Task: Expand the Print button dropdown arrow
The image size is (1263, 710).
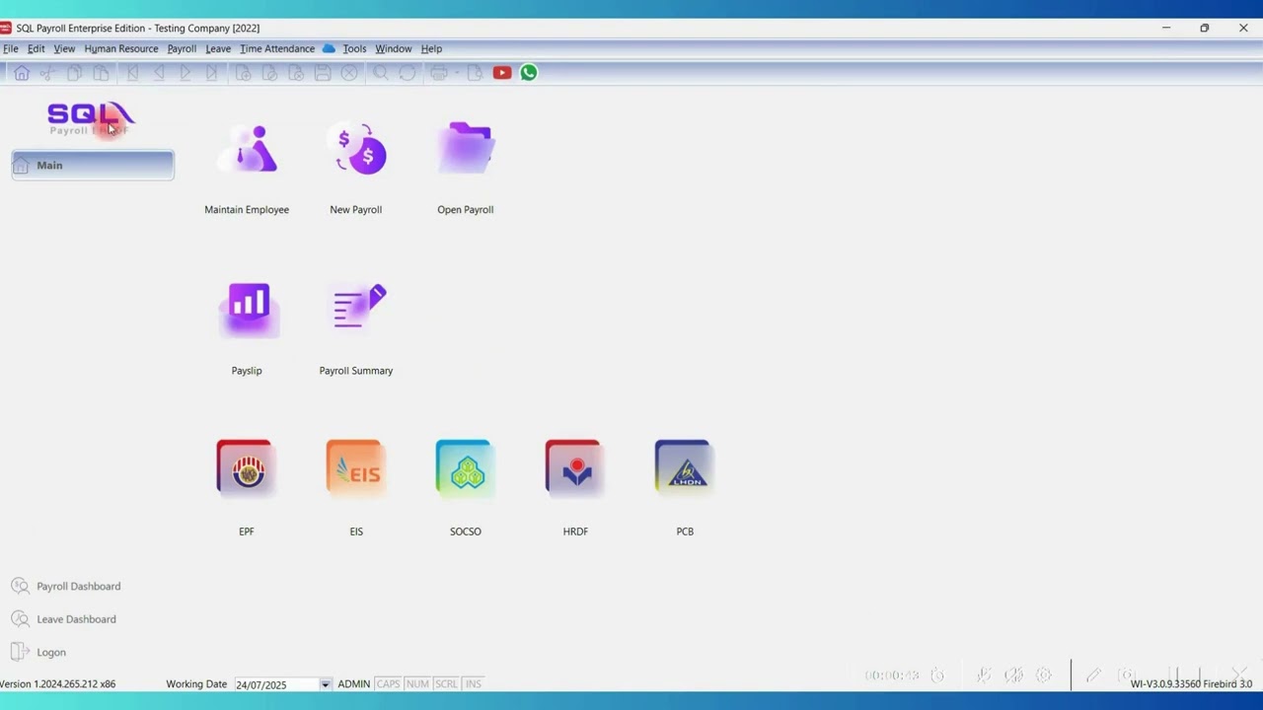Action: pos(457,73)
